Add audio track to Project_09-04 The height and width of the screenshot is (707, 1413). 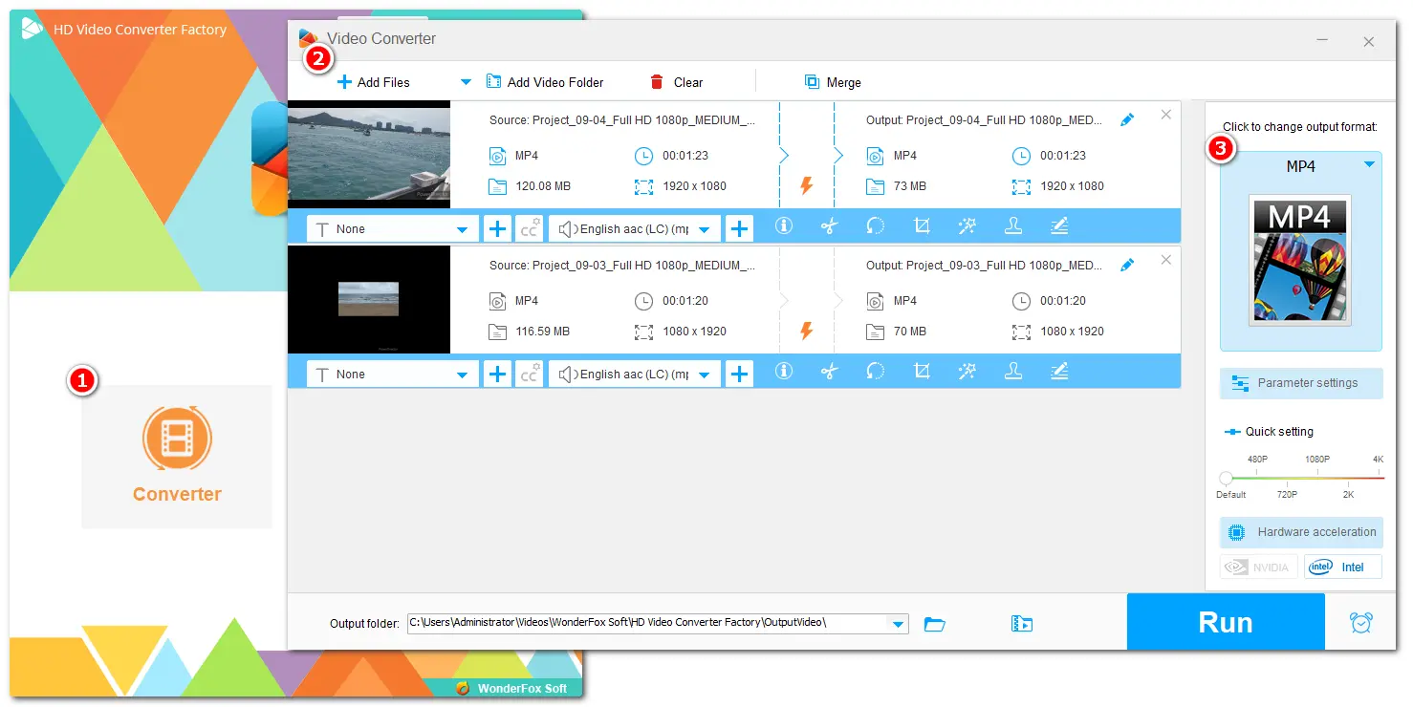click(x=739, y=229)
